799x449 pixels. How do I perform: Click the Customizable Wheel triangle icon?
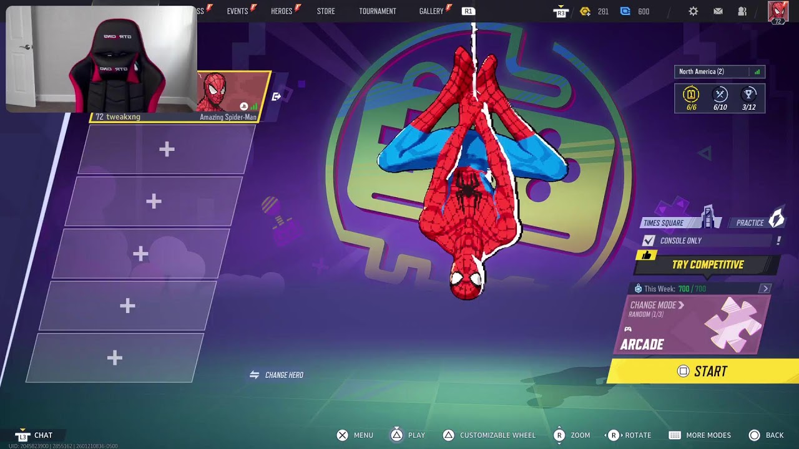point(448,435)
